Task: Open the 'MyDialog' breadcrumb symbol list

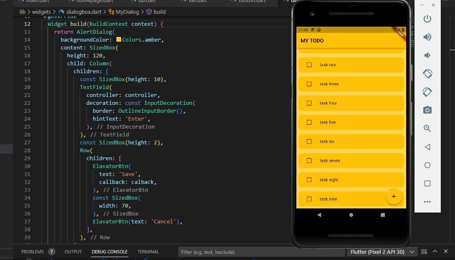Action: point(127,12)
